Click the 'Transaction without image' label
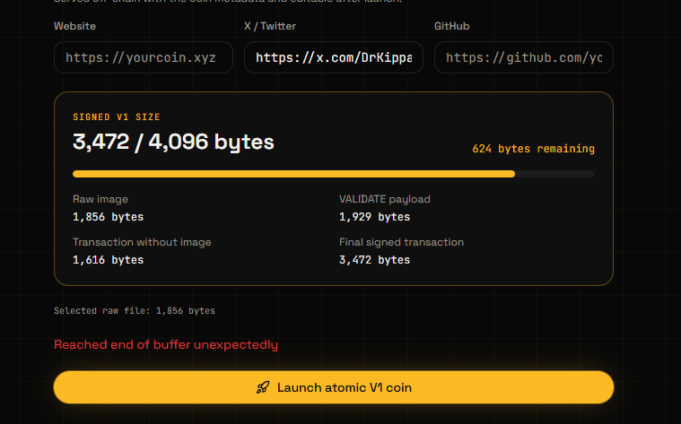This screenshot has height=424, width=681. point(142,242)
